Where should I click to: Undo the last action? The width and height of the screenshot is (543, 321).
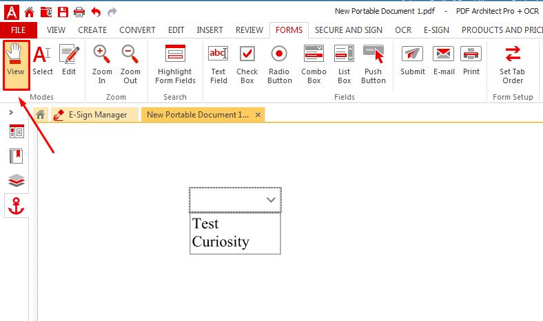tap(96, 12)
